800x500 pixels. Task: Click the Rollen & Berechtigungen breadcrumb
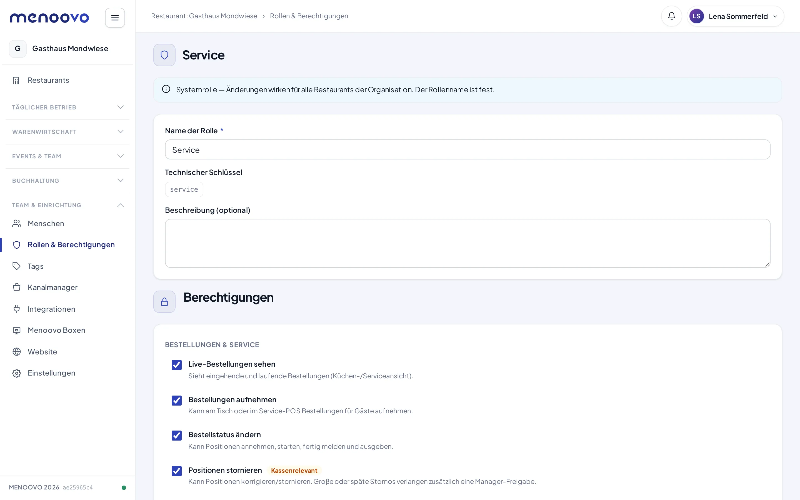click(309, 16)
